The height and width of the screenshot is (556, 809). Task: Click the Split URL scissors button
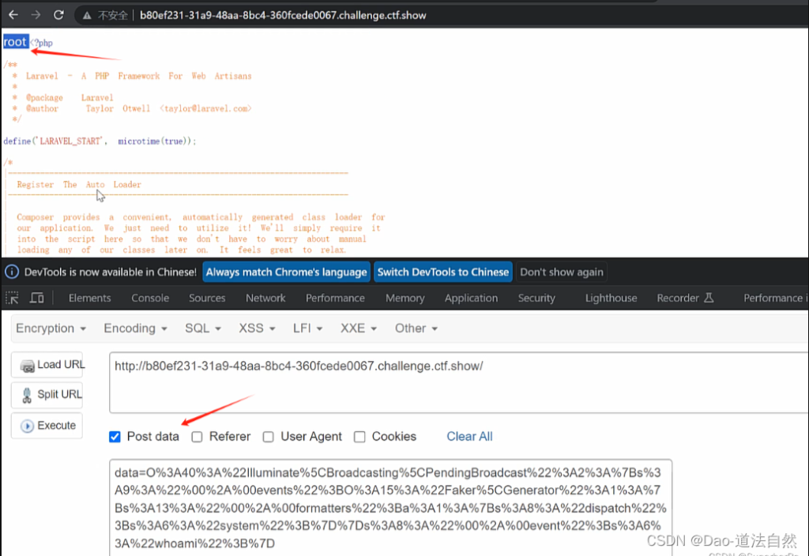(47, 395)
